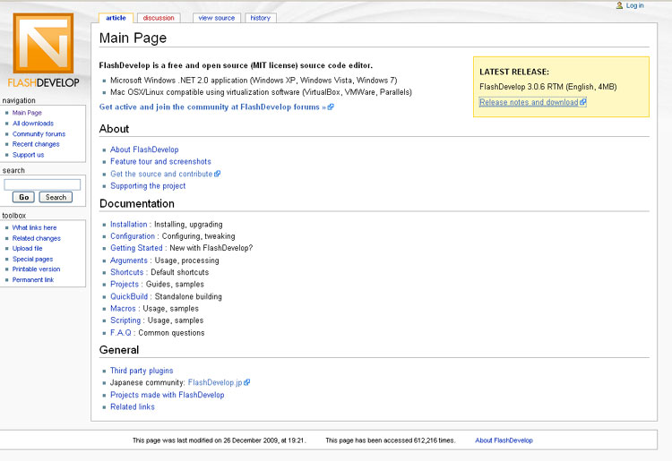Click external link icon after Release notes
672x461 pixels.
pyautogui.click(x=582, y=102)
